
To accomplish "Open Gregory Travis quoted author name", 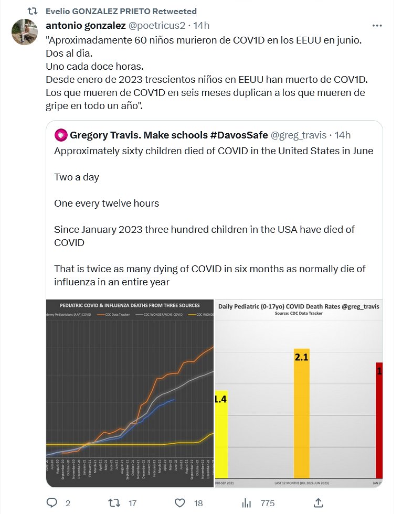I will point(168,135).
